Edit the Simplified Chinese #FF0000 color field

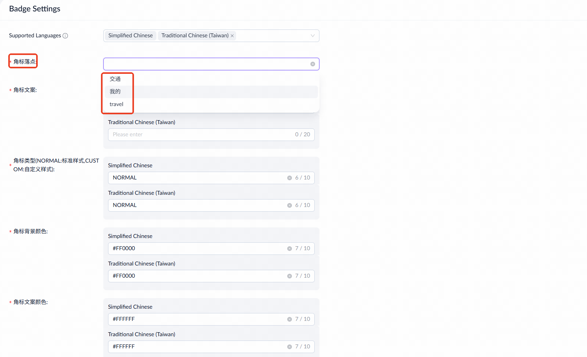pos(196,249)
